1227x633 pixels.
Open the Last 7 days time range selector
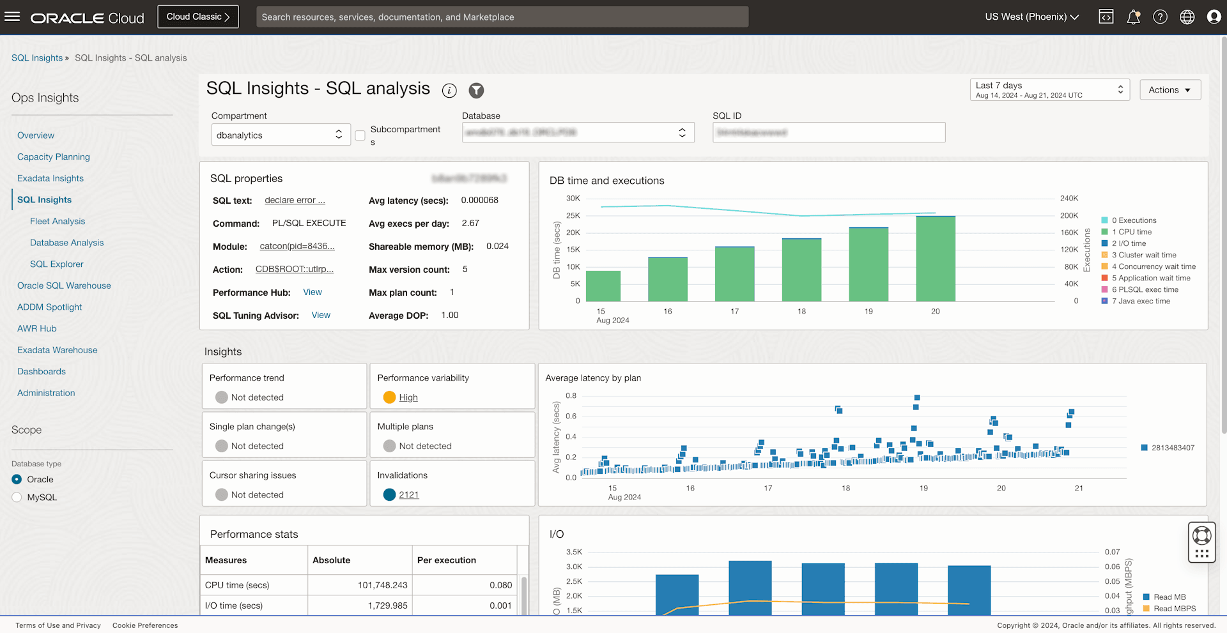(1049, 89)
